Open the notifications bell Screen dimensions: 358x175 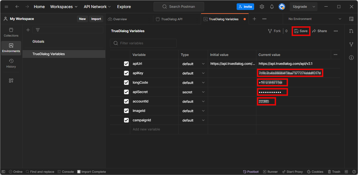click(272, 7)
